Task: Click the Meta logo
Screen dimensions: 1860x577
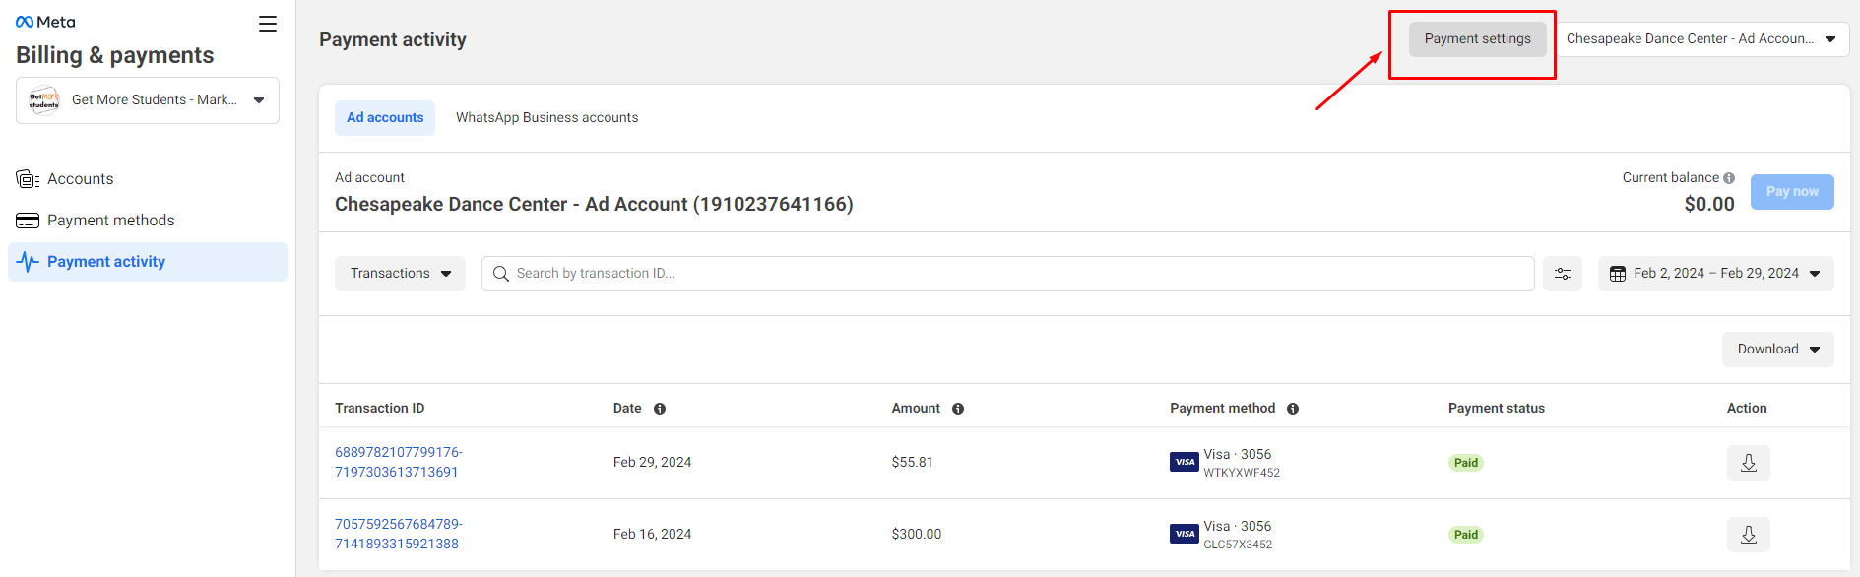Action: 45,22
